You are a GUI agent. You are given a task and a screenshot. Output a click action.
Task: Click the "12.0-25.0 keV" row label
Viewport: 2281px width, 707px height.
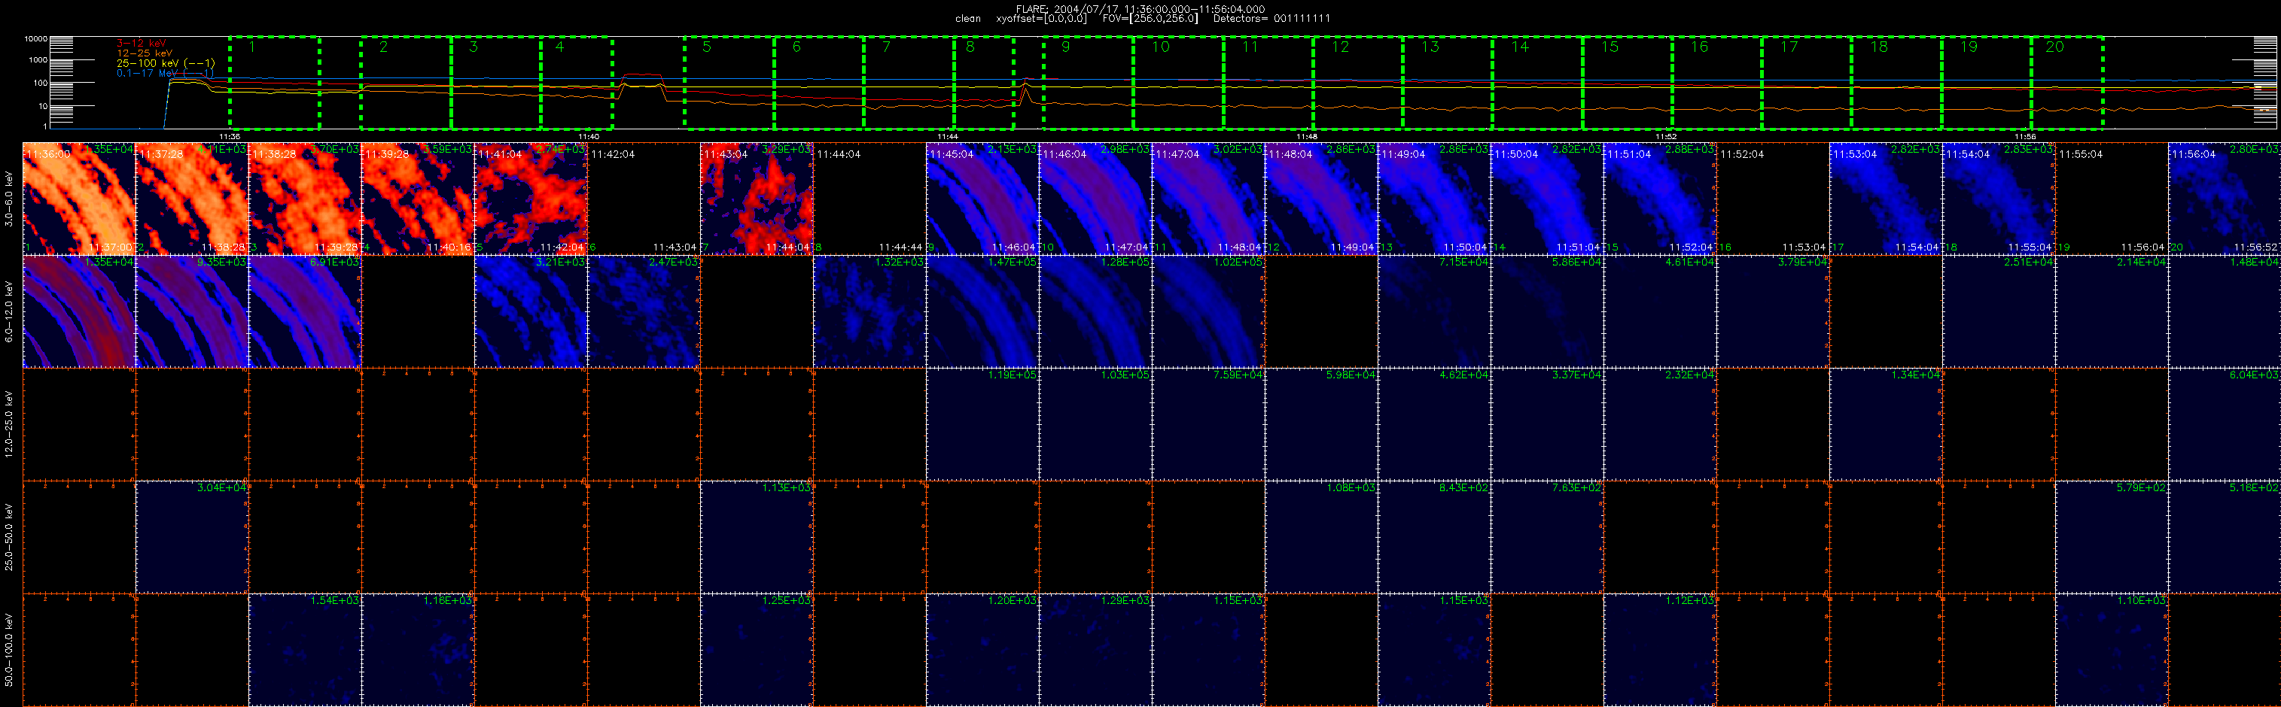click(x=10, y=425)
